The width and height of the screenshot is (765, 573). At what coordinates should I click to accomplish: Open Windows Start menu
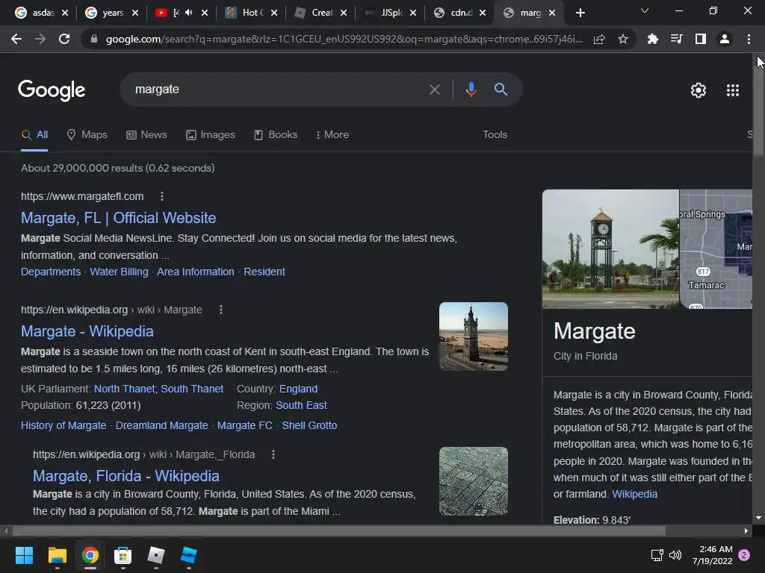click(24, 555)
